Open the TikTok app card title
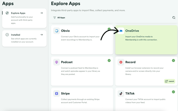The image size is (178, 111). (x=130, y=94)
